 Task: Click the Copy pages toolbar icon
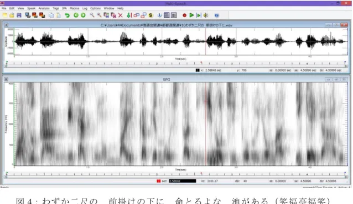tap(51, 15)
